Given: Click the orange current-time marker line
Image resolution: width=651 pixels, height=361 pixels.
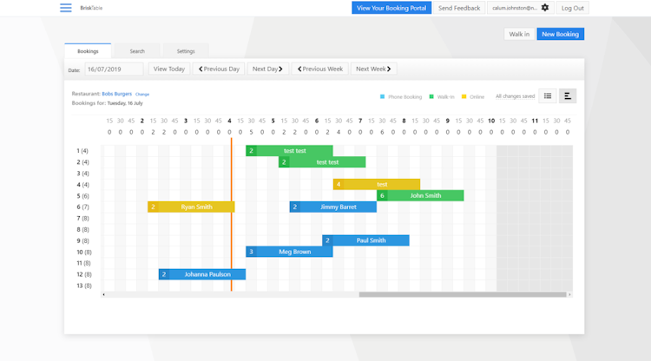Looking at the screenshot, I should pyautogui.click(x=231, y=214).
